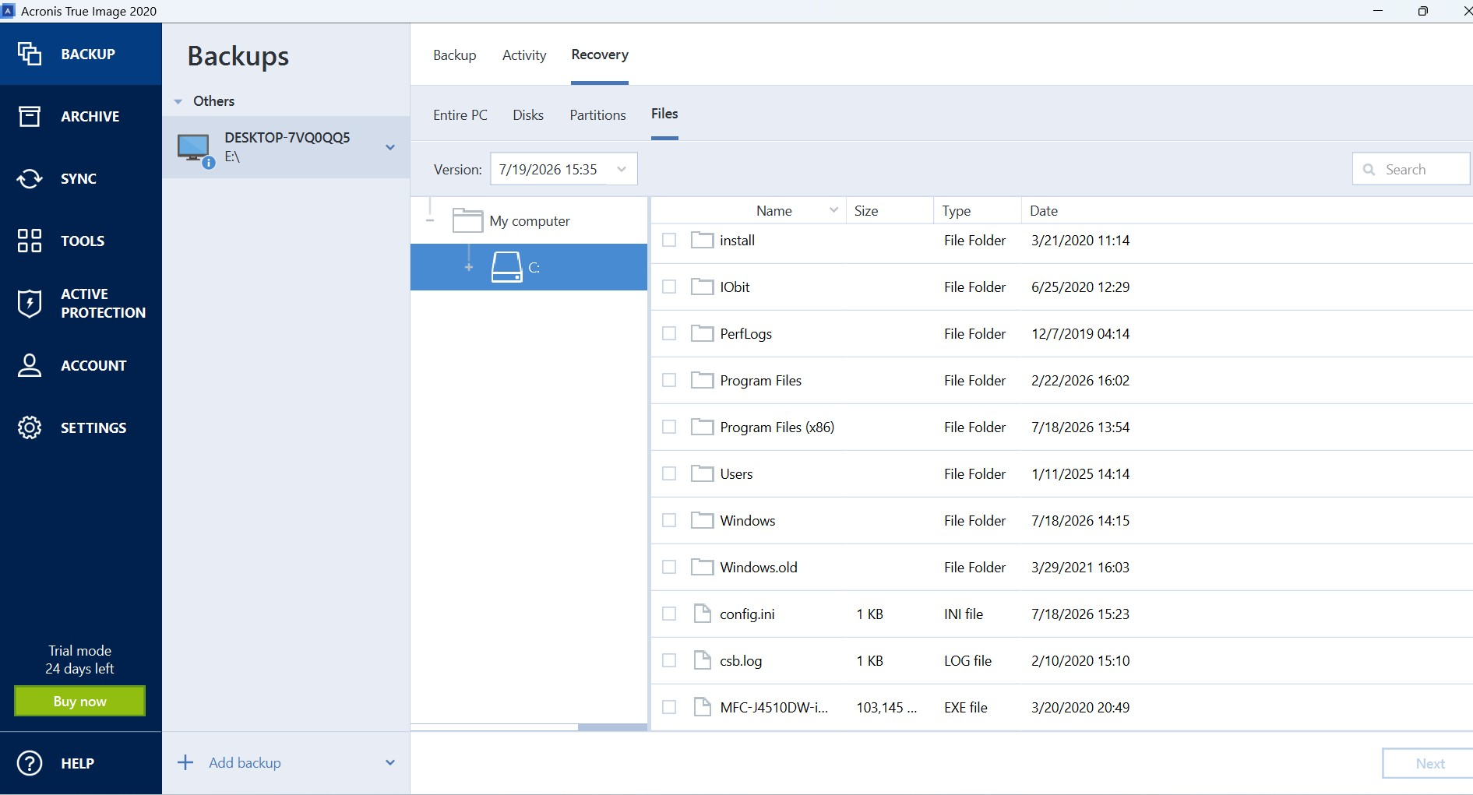Open the Version date dropdown
Viewport: 1473px width, 795px height.
[x=563, y=169]
